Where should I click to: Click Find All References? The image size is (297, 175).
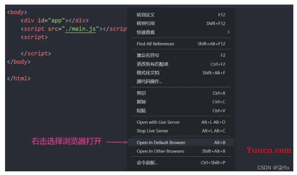click(181, 44)
